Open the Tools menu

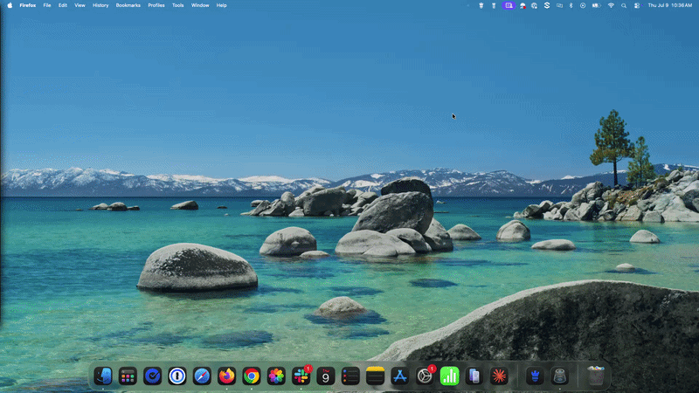point(178,5)
